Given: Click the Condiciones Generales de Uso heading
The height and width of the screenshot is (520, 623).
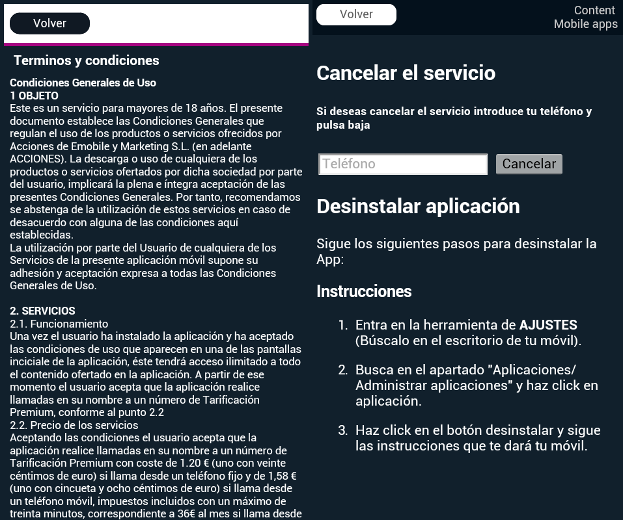Looking at the screenshot, I should pyautogui.click(x=83, y=83).
